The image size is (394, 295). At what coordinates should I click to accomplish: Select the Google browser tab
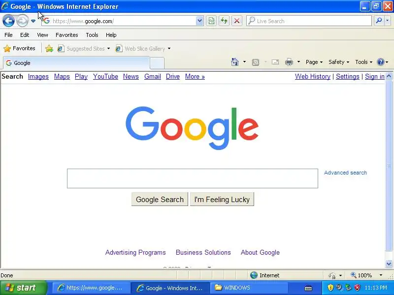[76, 63]
